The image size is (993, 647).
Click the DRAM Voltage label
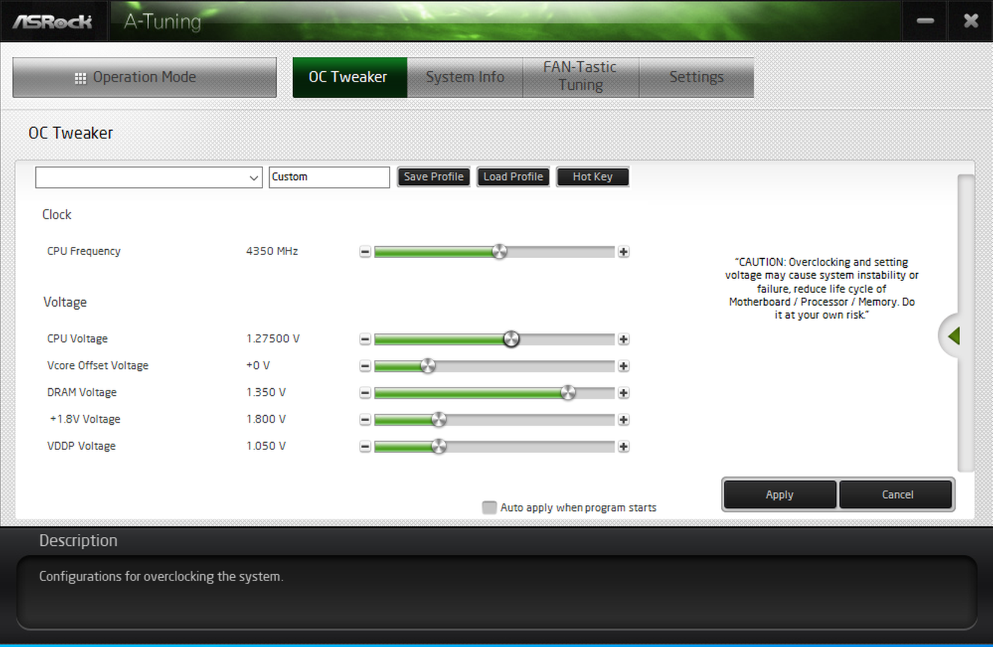click(82, 392)
